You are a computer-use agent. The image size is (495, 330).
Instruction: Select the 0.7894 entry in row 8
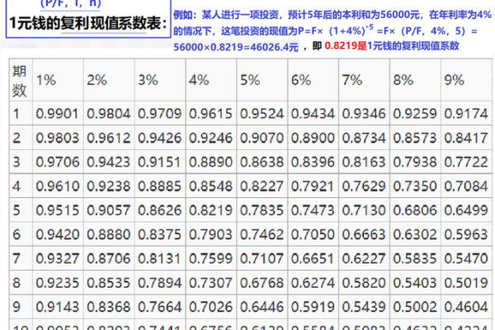[159, 283]
